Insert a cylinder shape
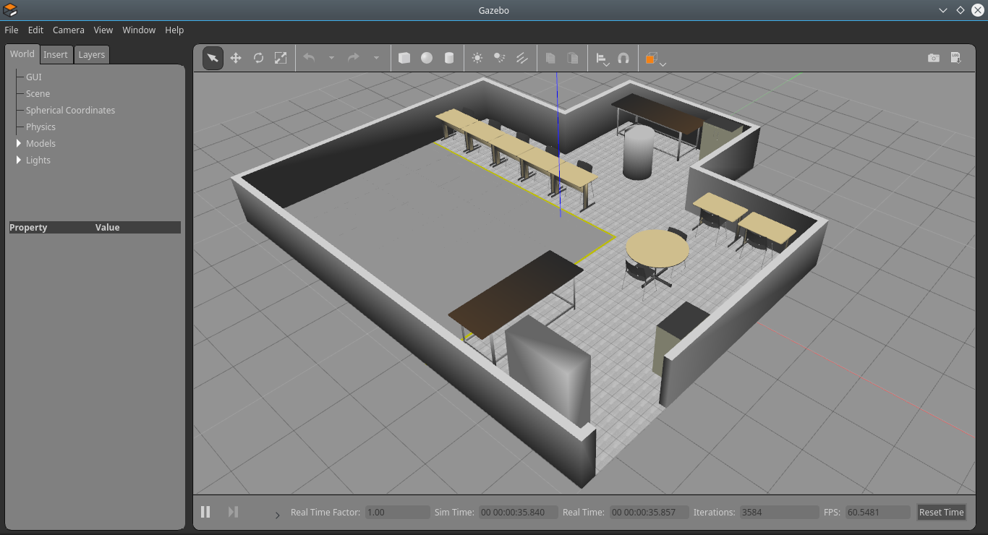 click(449, 58)
